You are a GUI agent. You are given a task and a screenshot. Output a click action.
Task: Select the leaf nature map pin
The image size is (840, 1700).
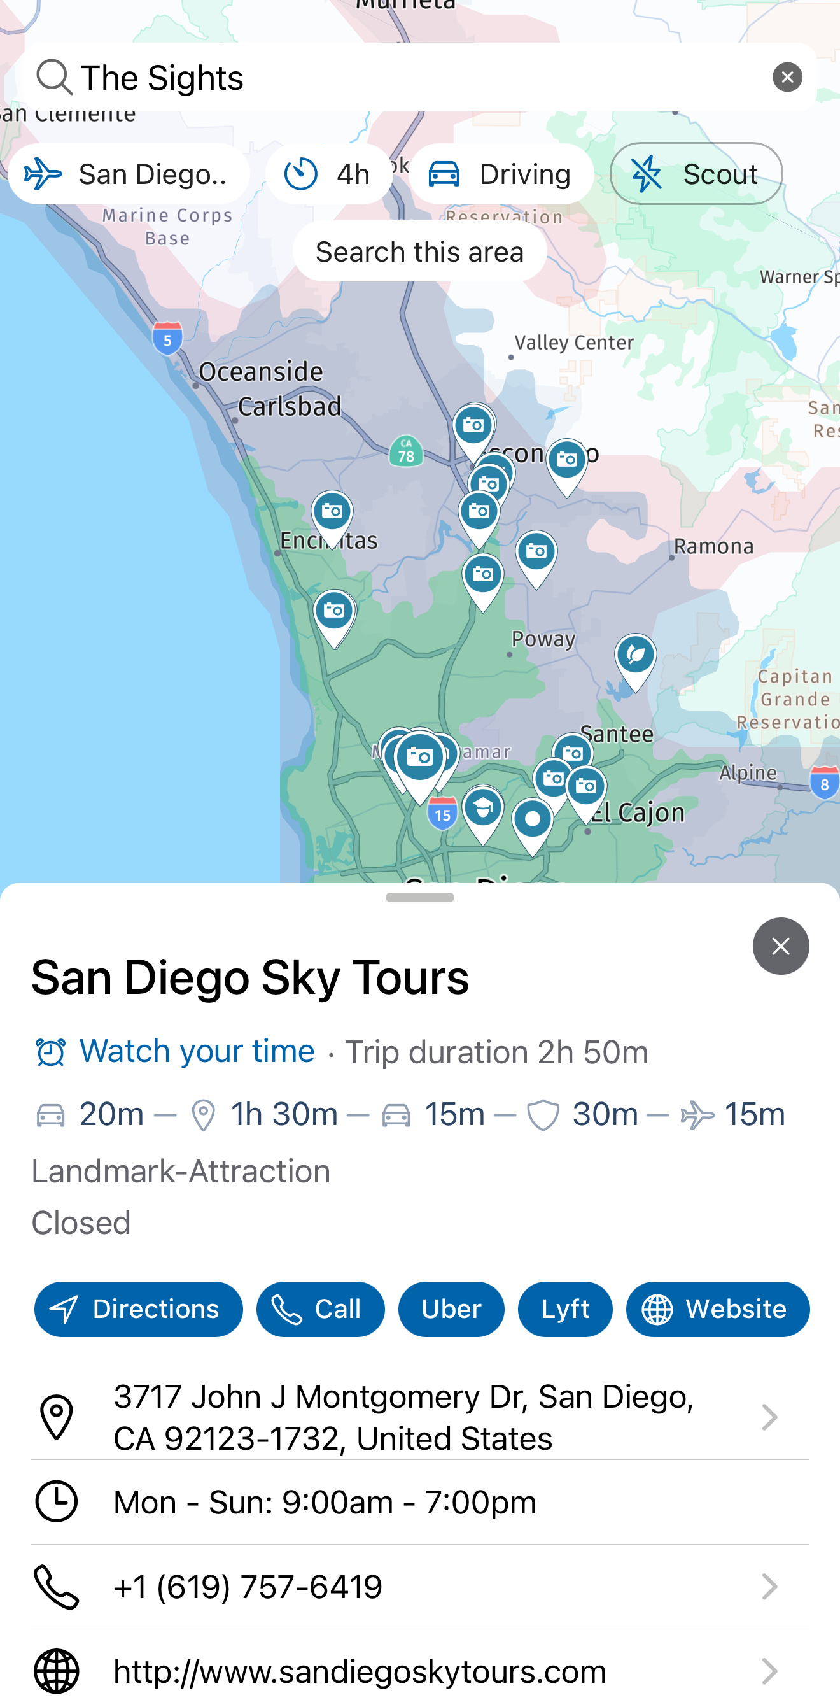coord(635,656)
